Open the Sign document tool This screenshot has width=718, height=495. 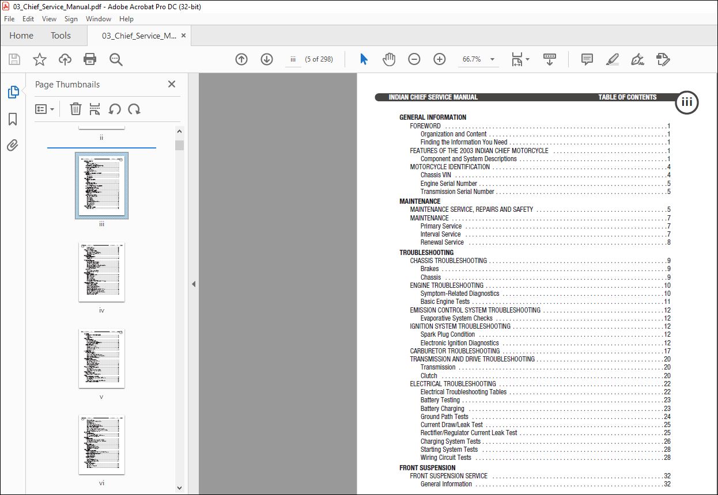tap(637, 59)
